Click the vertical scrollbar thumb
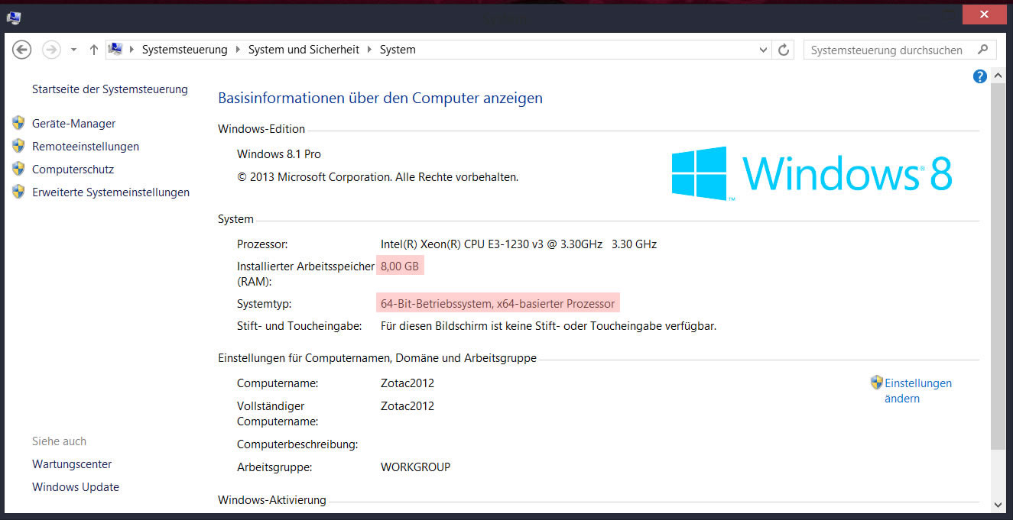 tap(998, 266)
